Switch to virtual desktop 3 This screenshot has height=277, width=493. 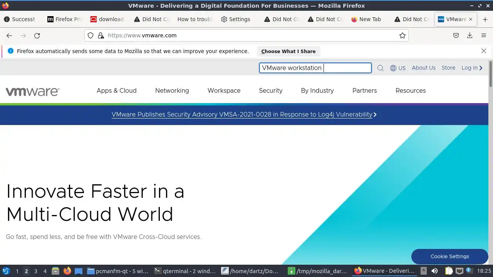35,271
